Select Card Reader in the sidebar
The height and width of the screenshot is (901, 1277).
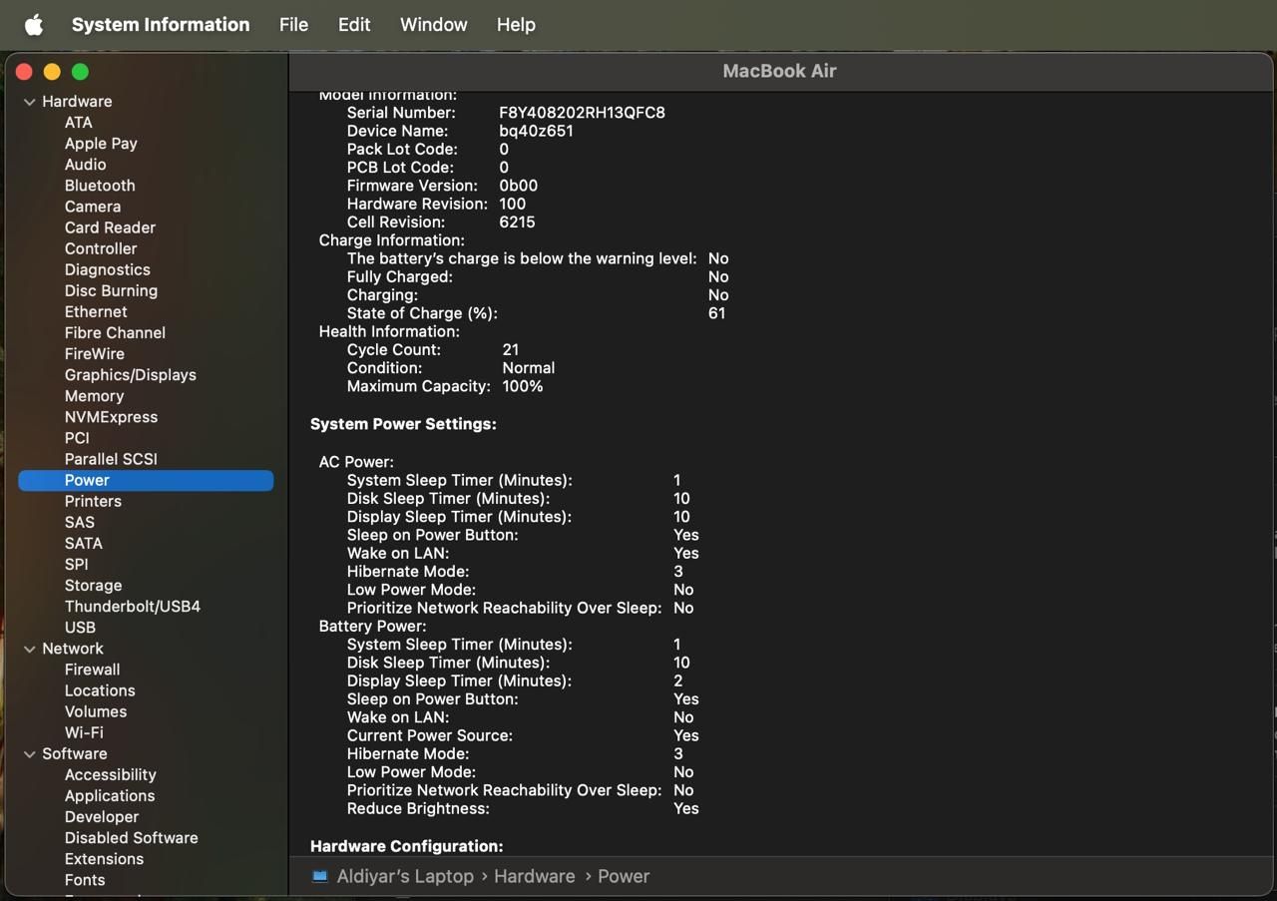(x=110, y=227)
